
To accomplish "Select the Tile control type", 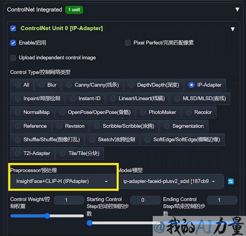I will 80,153.
